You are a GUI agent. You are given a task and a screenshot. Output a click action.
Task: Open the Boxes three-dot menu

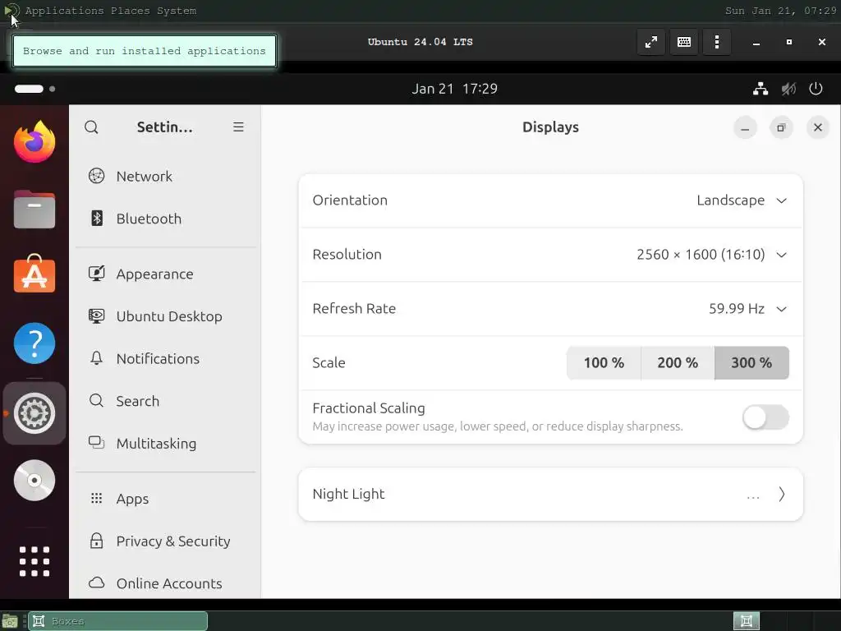tap(717, 42)
